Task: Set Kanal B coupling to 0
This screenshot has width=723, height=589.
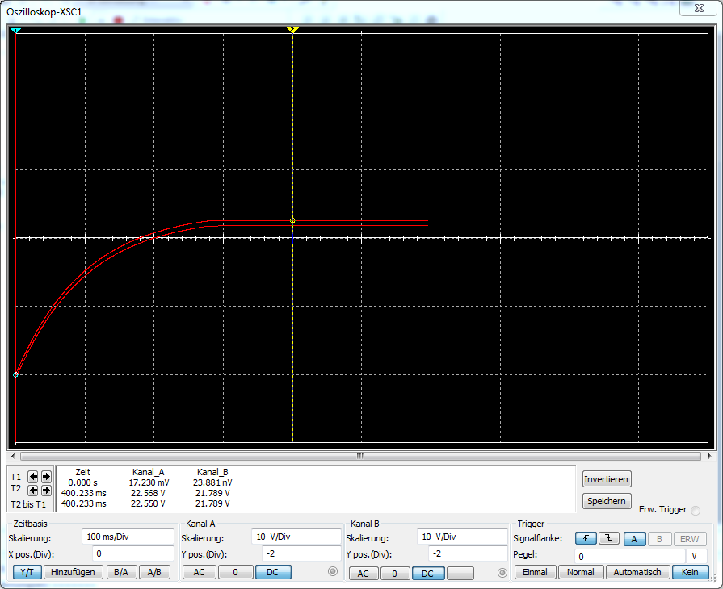Action: click(395, 574)
